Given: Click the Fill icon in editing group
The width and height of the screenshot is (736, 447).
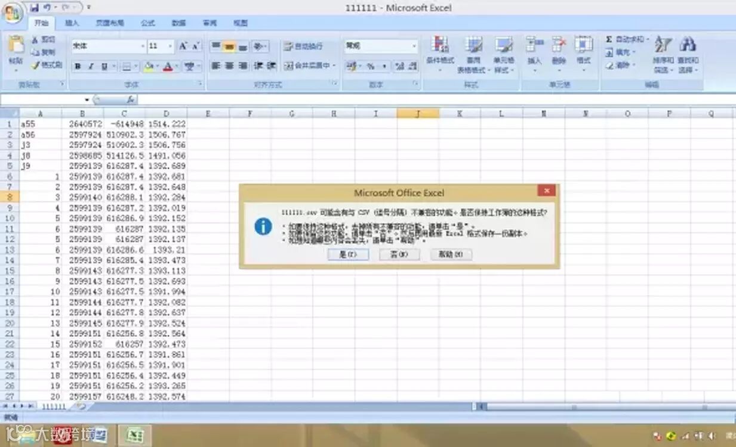Looking at the screenshot, I should tap(608, 52).
